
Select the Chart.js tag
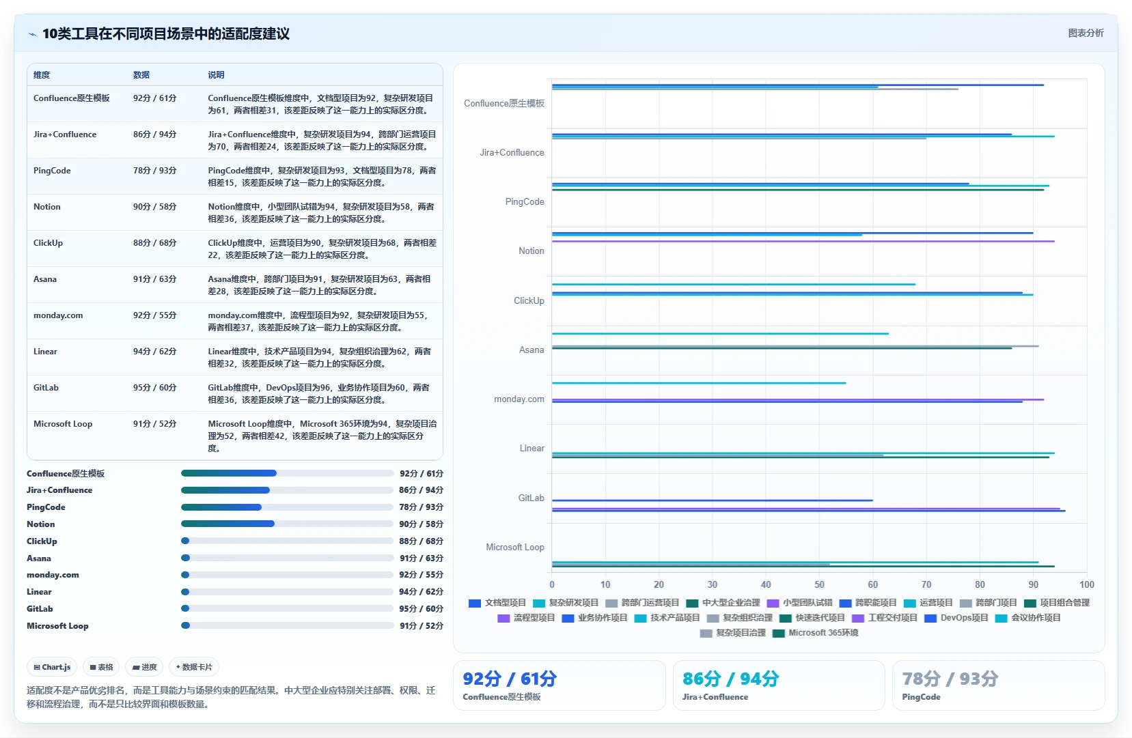click(53, 667)
